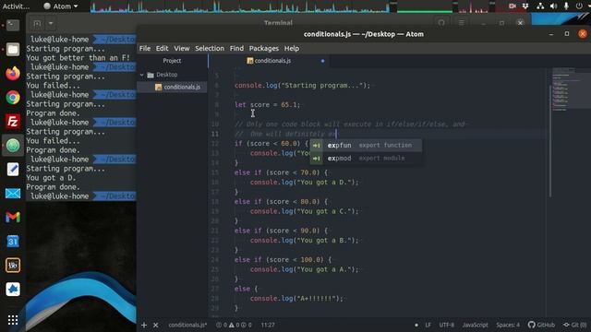The height and width of the screenshot is (332, 591).
Task: Open the Atom application menu in top bar
Action: (x=60, y=6)
